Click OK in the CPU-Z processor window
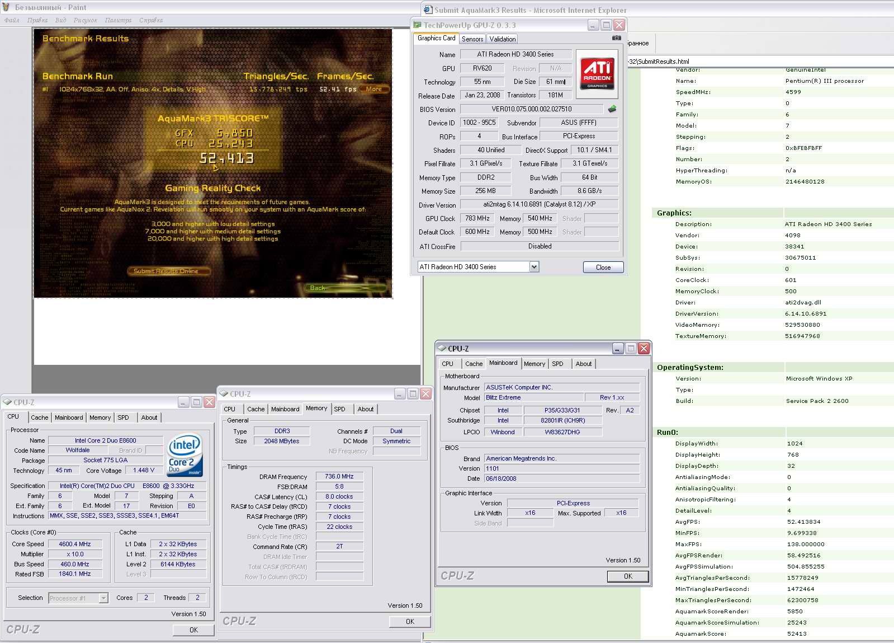This screenshot has height=643, width=894. click(193, 630)
